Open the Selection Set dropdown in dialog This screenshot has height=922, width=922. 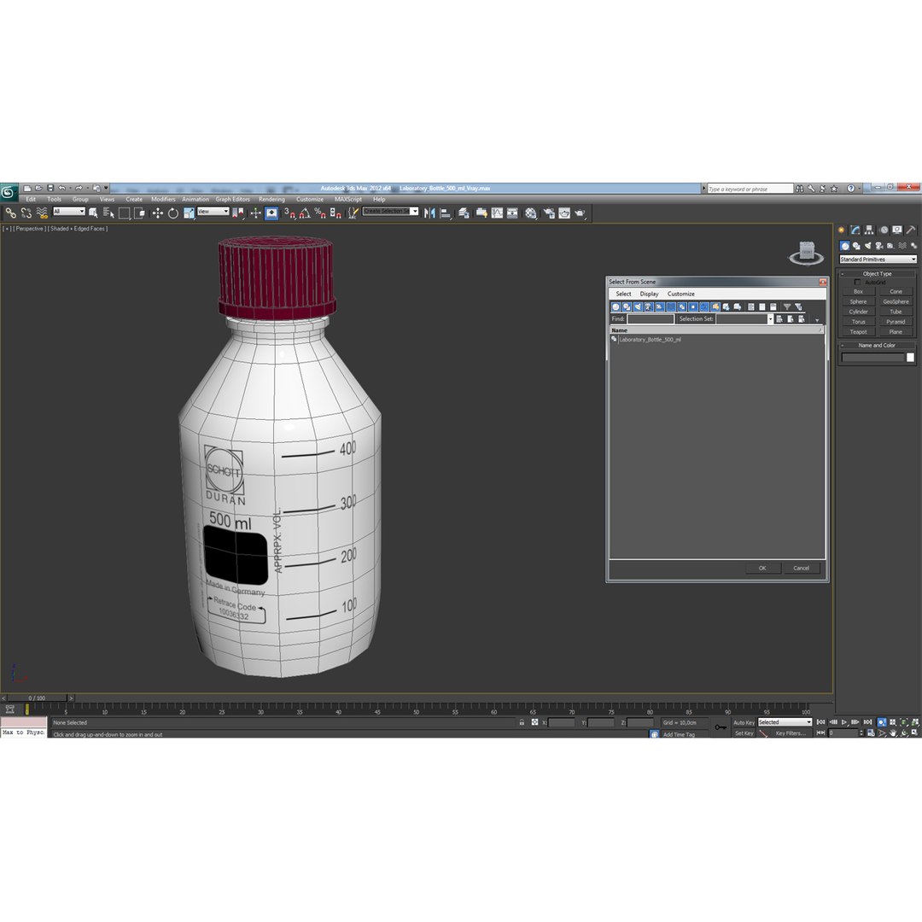(770, 319)
